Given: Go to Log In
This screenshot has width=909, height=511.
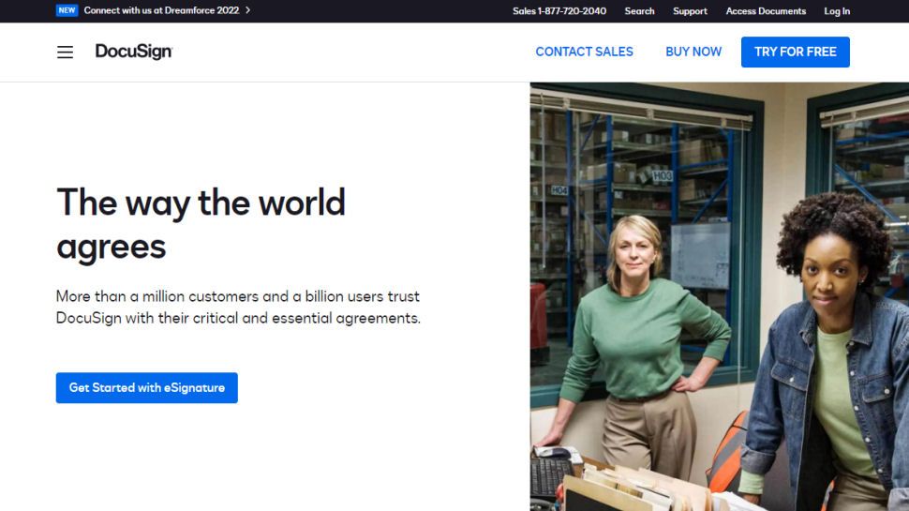Looking at the screenshot, I should coord(837,11).
